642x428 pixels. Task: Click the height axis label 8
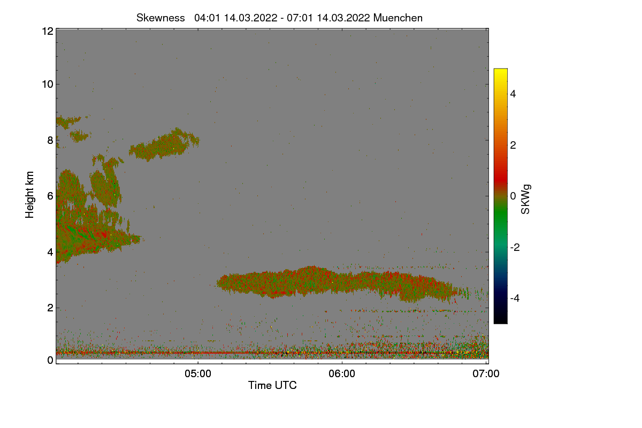(x=50, y=140)
